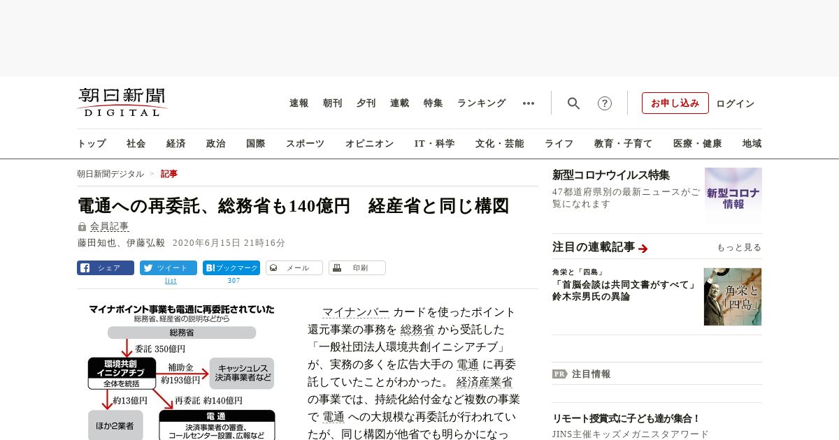Go to the 社会 section tab
Screen dimensions: 839x440
[x=136, y=144]
